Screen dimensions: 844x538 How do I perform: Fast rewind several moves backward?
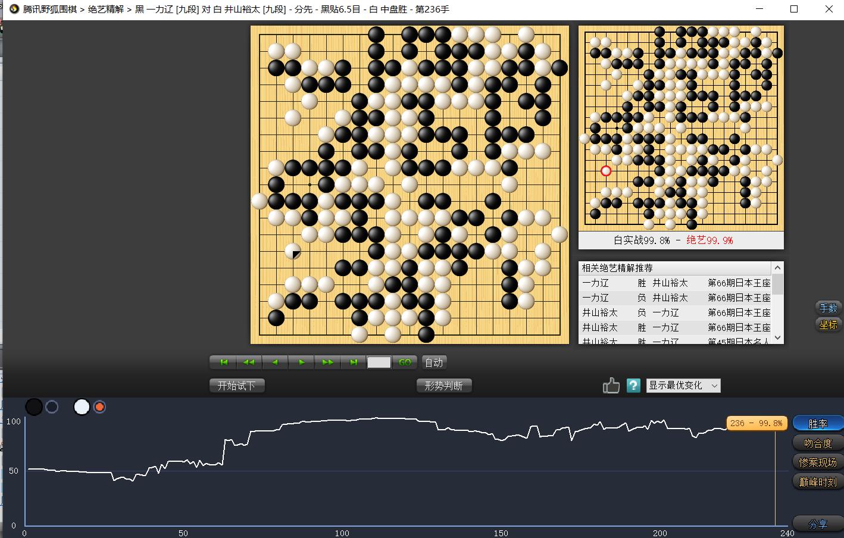249,362
